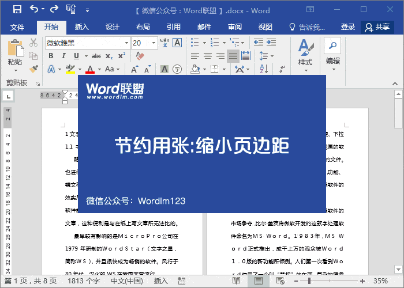Open the Styles (样式) gallery
Image resolution: width=404 pixels, height=288 pixels.
(x=306, y=55)
